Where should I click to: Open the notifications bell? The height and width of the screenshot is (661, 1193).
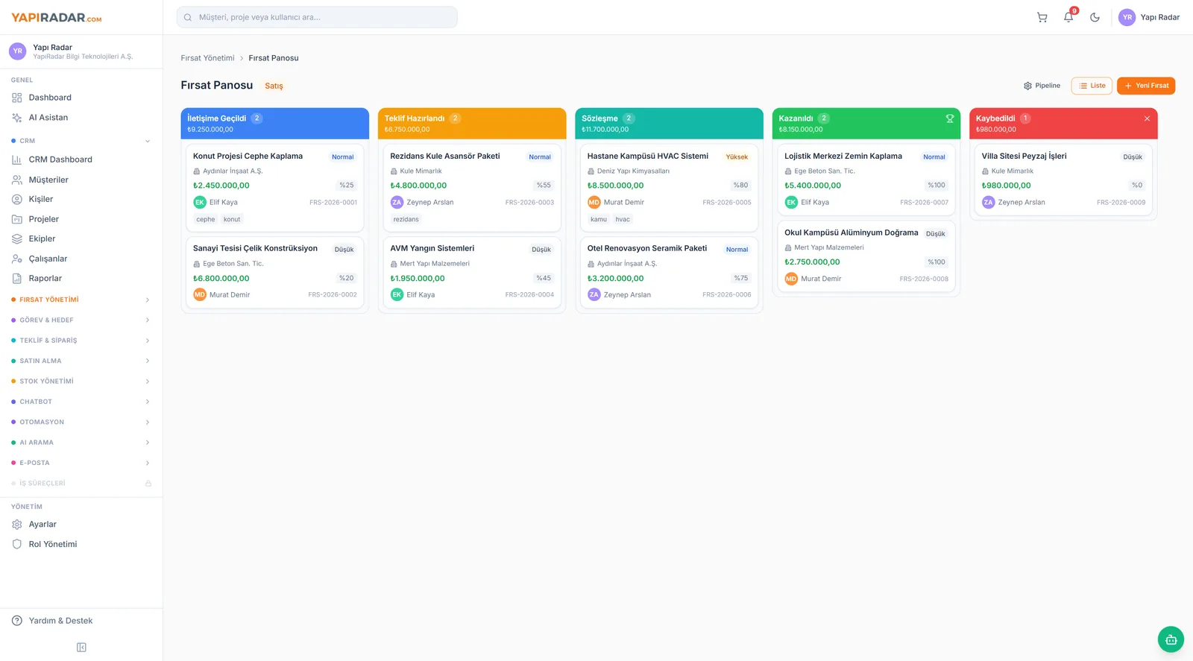tap(1068, 17)
